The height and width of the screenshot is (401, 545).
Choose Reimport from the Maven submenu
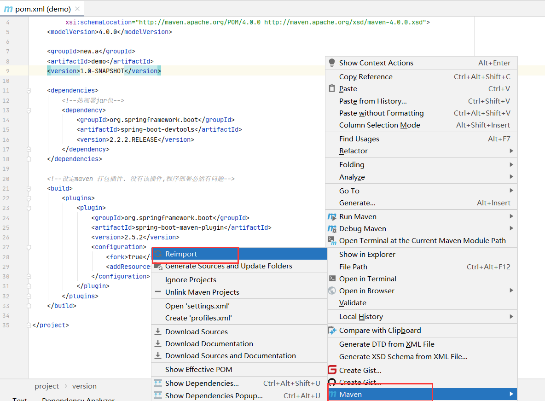click(x=239, y=254)
